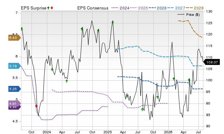Click the green surprise marker at the early 2025 price peak
This screenshot has height=134, width=224.
click(113, 22)
